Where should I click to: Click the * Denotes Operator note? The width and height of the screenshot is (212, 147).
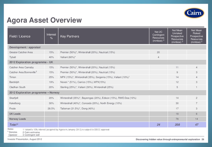[12, 133]
